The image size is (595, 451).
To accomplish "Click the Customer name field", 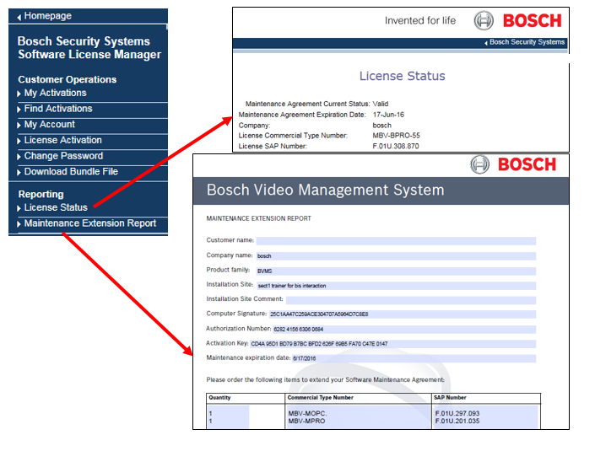I will [396, 241].
